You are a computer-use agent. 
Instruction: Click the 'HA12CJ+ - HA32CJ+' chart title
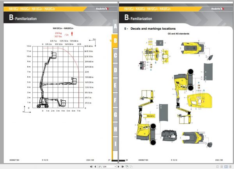[63, 28]
